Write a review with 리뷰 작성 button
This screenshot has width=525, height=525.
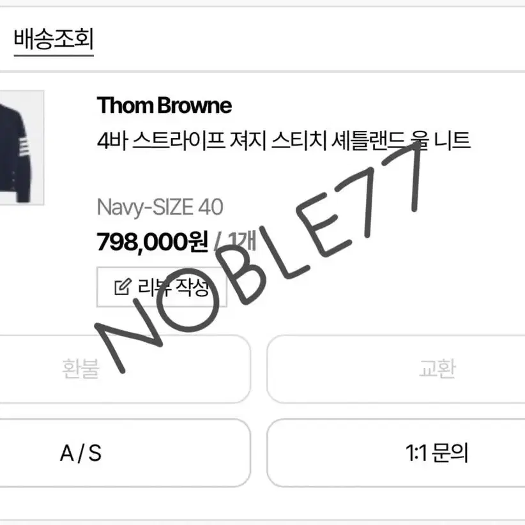click(162, 287)
